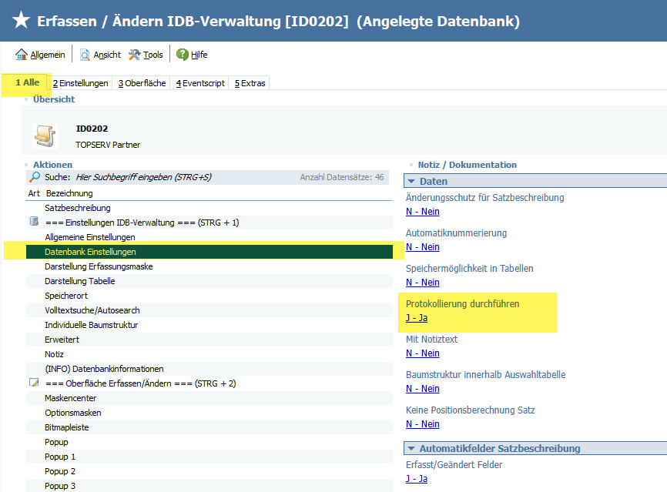Switch to the 4 Eventscript tab
667x492 pixels.
(x=199, y=83)
